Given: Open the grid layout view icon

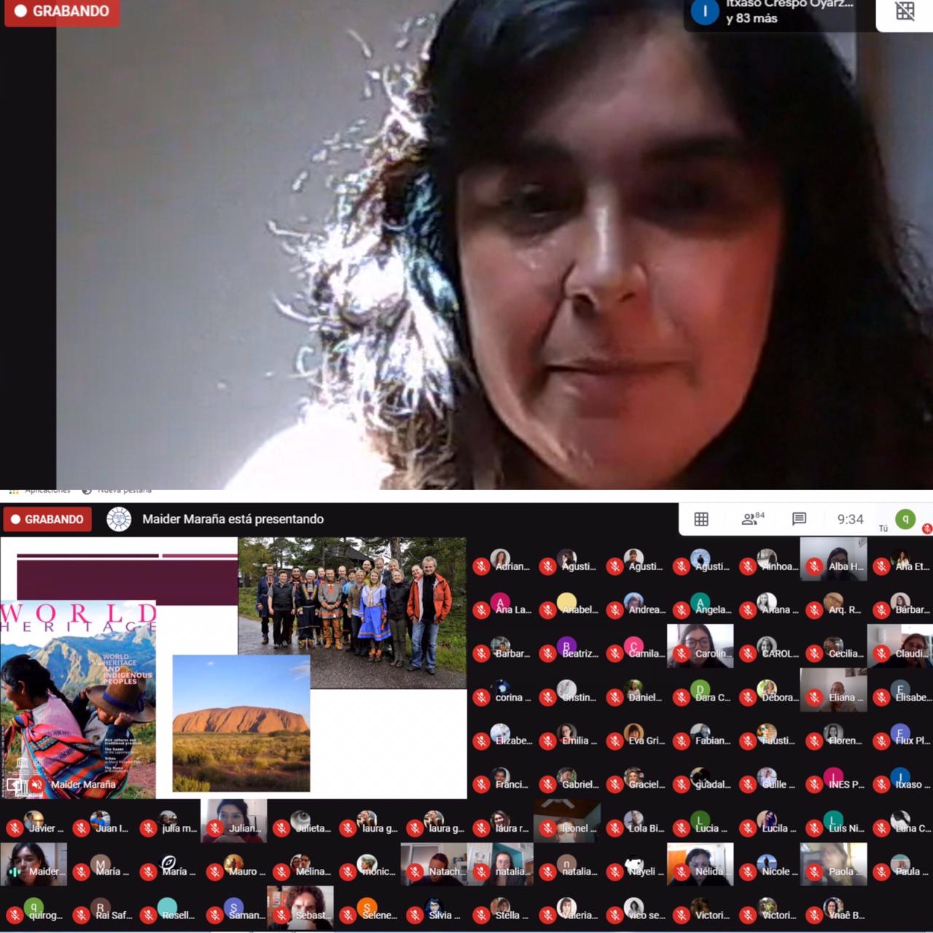Looking at the screenshot, I should coord(701,519).
